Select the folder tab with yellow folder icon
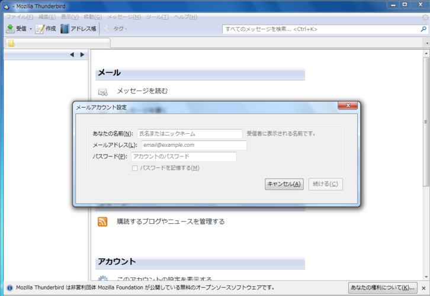 (x=57, y=43)
